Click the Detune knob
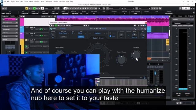Image resolution: width=196 pixels, height=110 pixels. 134,35
